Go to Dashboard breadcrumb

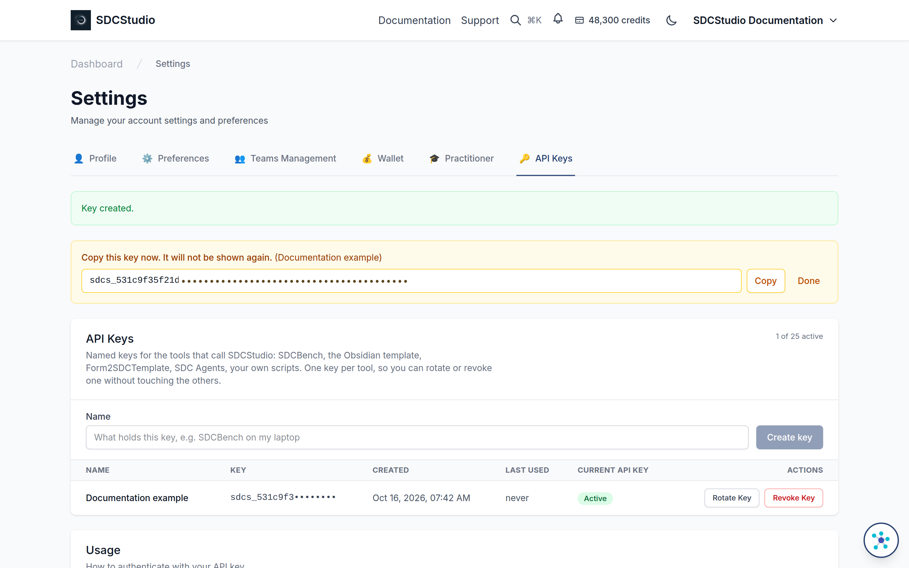pos(97,64)
